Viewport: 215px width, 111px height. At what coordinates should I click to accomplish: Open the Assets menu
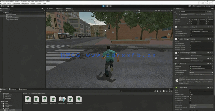[9, 3]
